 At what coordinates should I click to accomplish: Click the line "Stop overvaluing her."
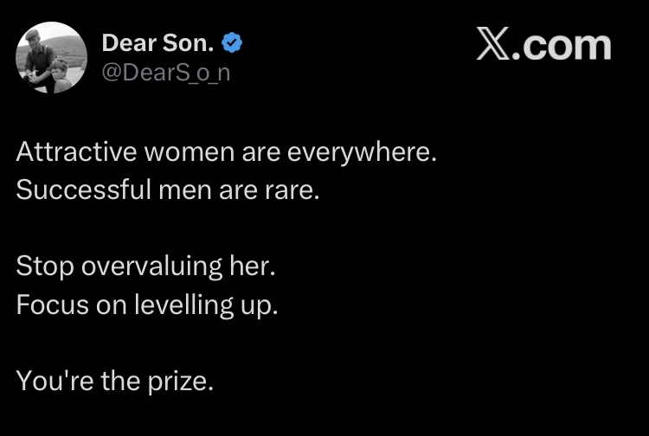click(145, 266)
